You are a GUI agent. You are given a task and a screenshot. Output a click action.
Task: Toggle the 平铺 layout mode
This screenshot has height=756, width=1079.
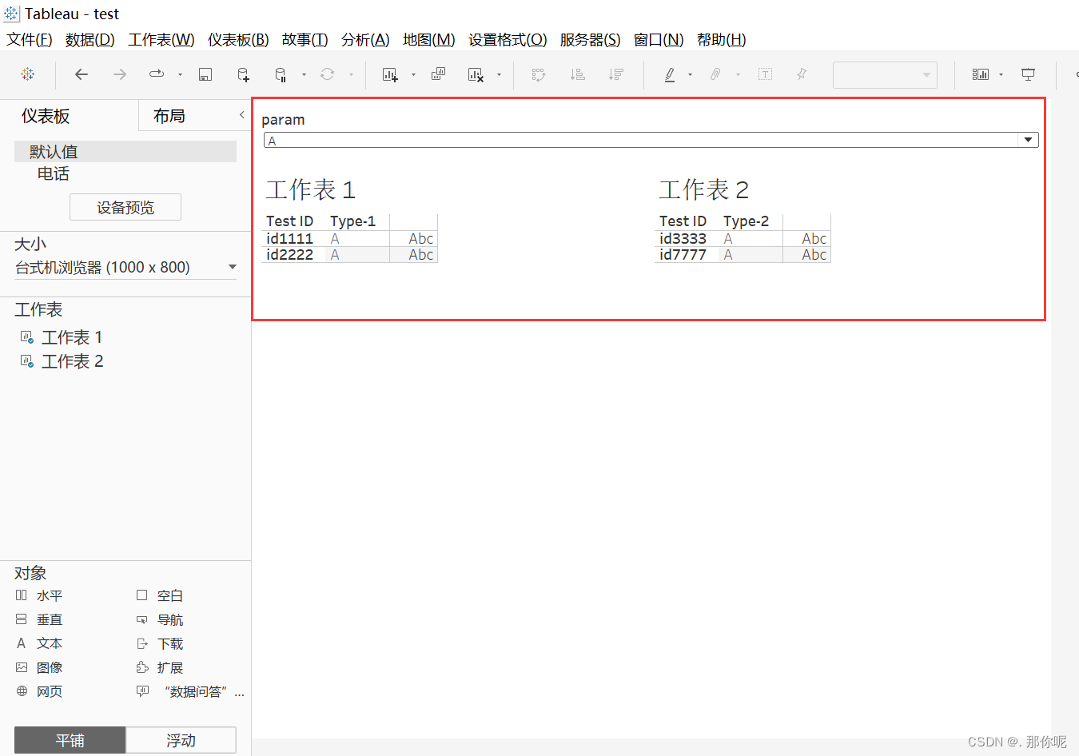point(70,740)
